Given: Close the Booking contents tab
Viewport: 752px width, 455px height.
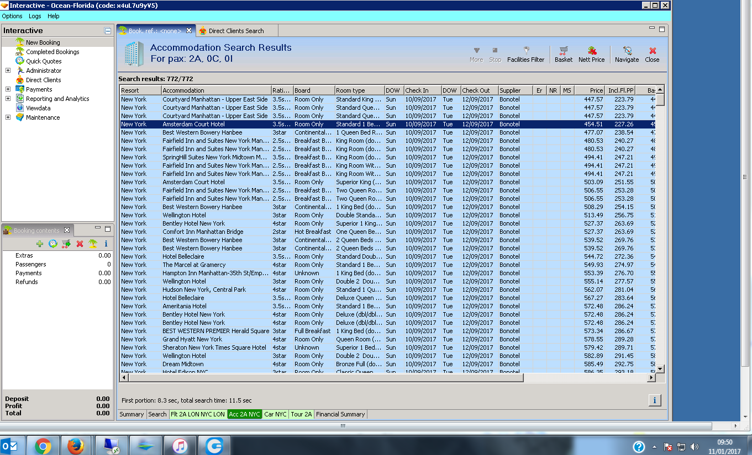Looking at the screenshot, I should point(67,230).
